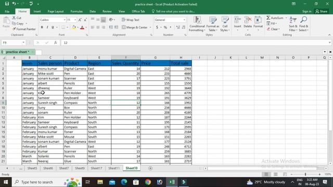This screenshot has height=187, width=333.
Task: Open the Format cells menu
Action: [x=258, y=23]
